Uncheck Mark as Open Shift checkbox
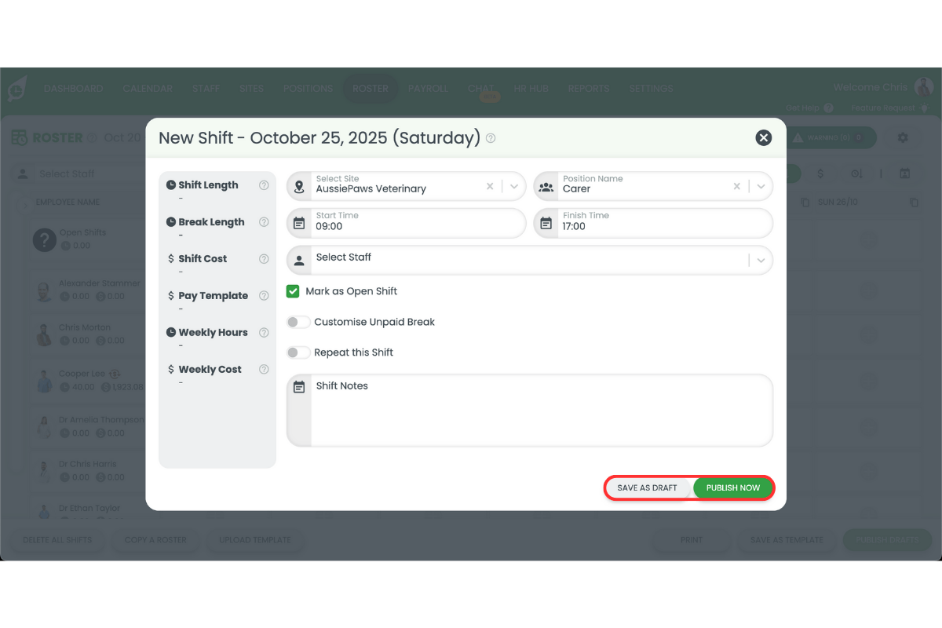This screenshot has height=628, width=942. pyautogui.click(x=293, y=291)
